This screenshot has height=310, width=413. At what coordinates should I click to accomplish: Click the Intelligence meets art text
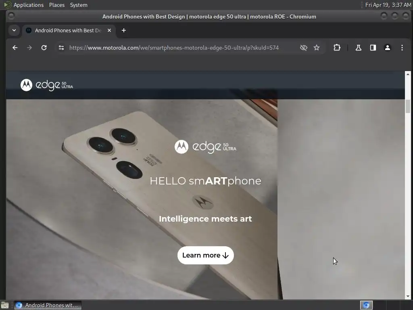click(205, 219)
